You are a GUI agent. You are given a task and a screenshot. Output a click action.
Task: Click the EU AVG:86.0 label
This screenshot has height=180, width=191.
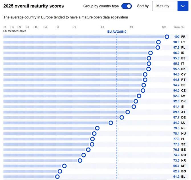pyautogui.click(x=117, y=32)
